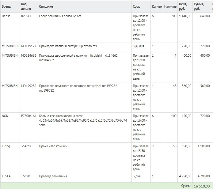Screen dimensions: 213x189
Task: Click the 'Описание' column header
Action: pyautogui.click(x=46, y=6)
